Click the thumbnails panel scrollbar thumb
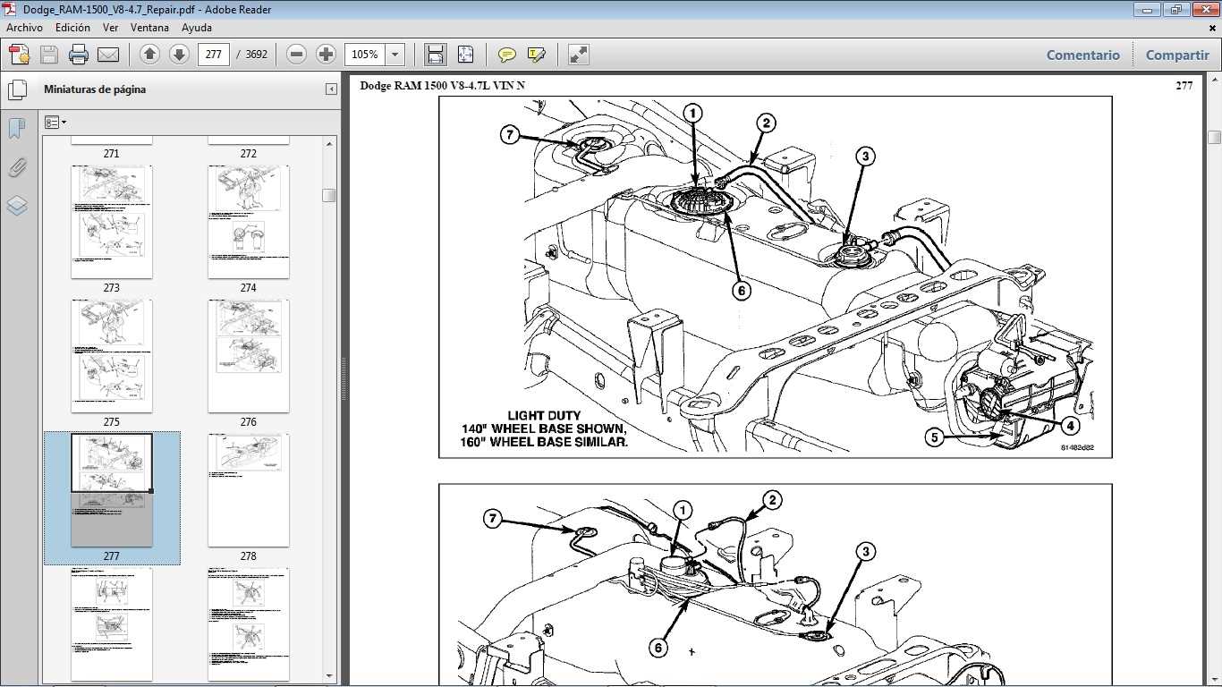Image resolution: width=1222 pixels, height=687 pixels. click(x=329, y=195)
